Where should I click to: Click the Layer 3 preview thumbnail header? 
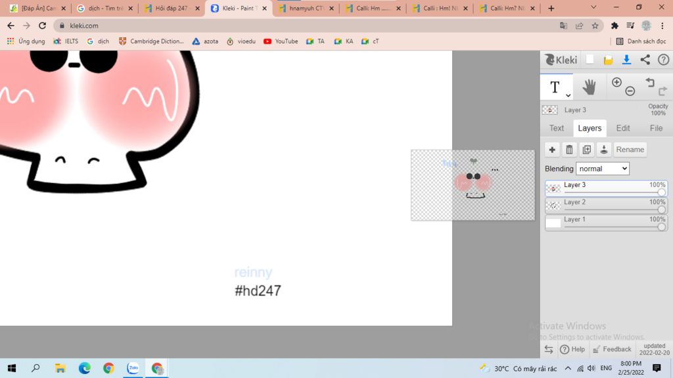click(550, 110)
